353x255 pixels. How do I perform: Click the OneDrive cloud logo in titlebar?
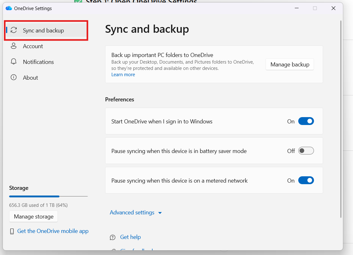tap(8, 8)
